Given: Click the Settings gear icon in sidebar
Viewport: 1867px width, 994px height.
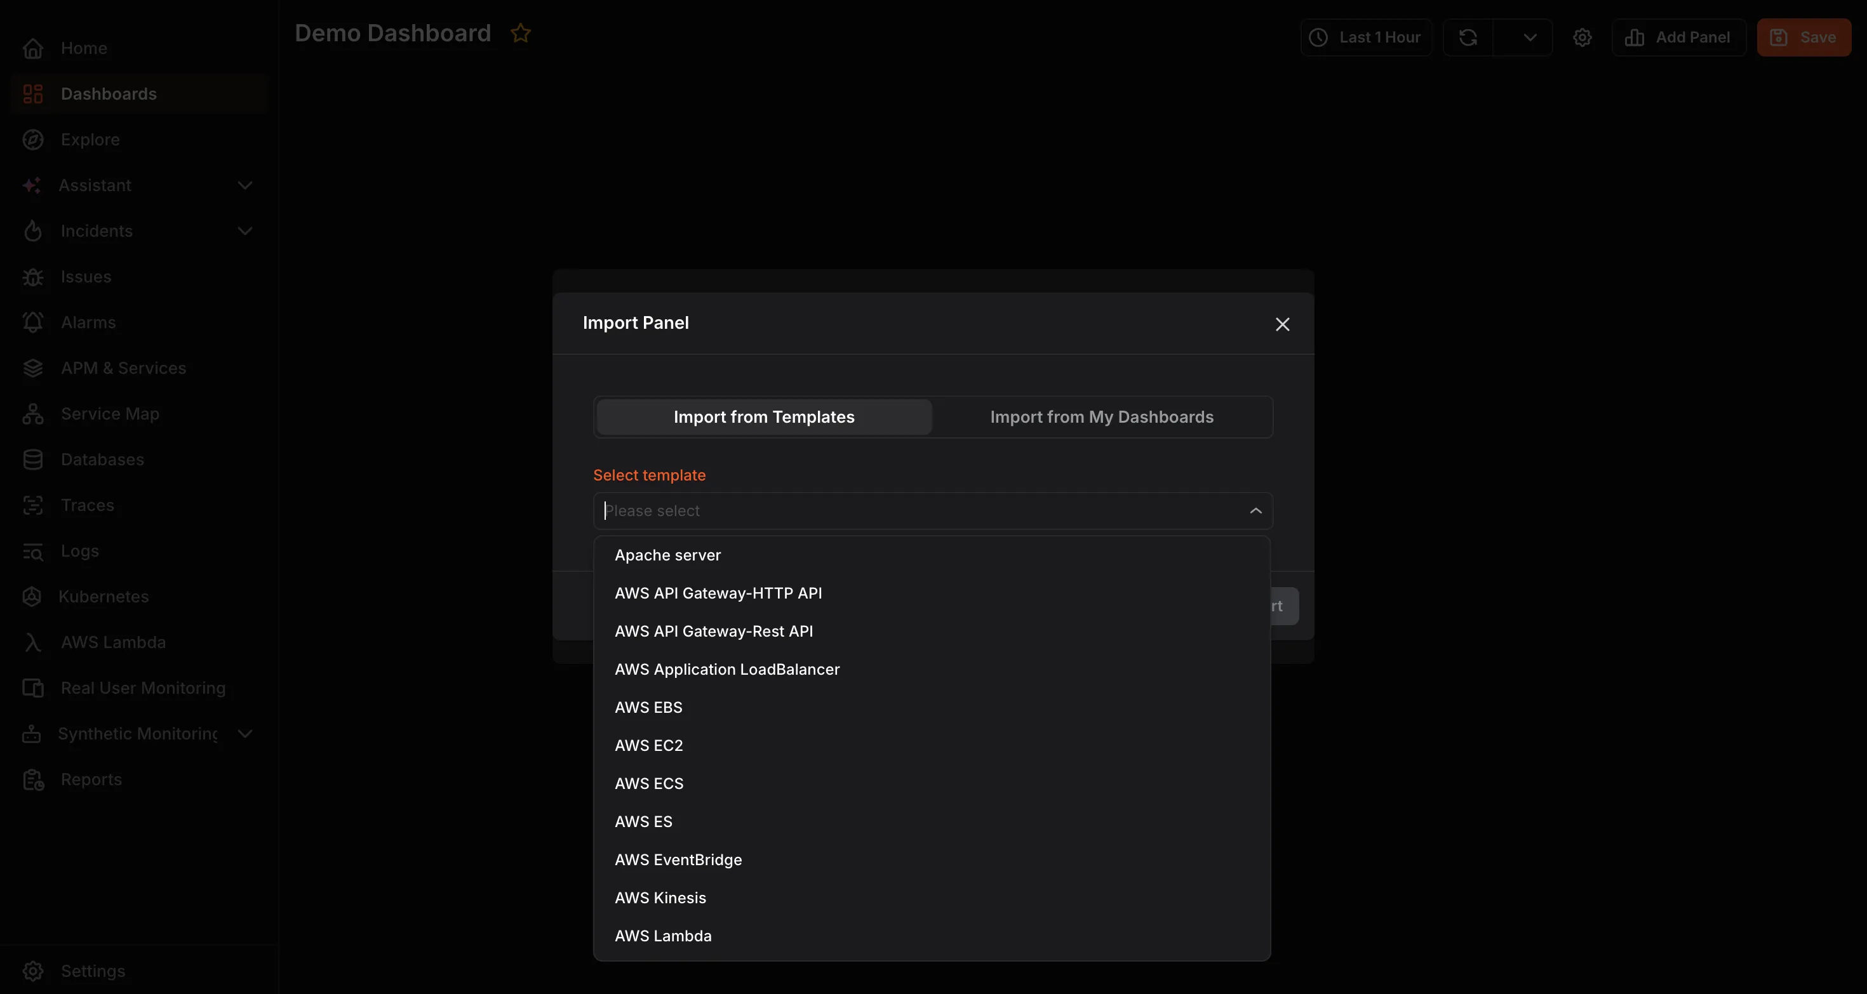Looking at the screenshot, I should 32,971.
